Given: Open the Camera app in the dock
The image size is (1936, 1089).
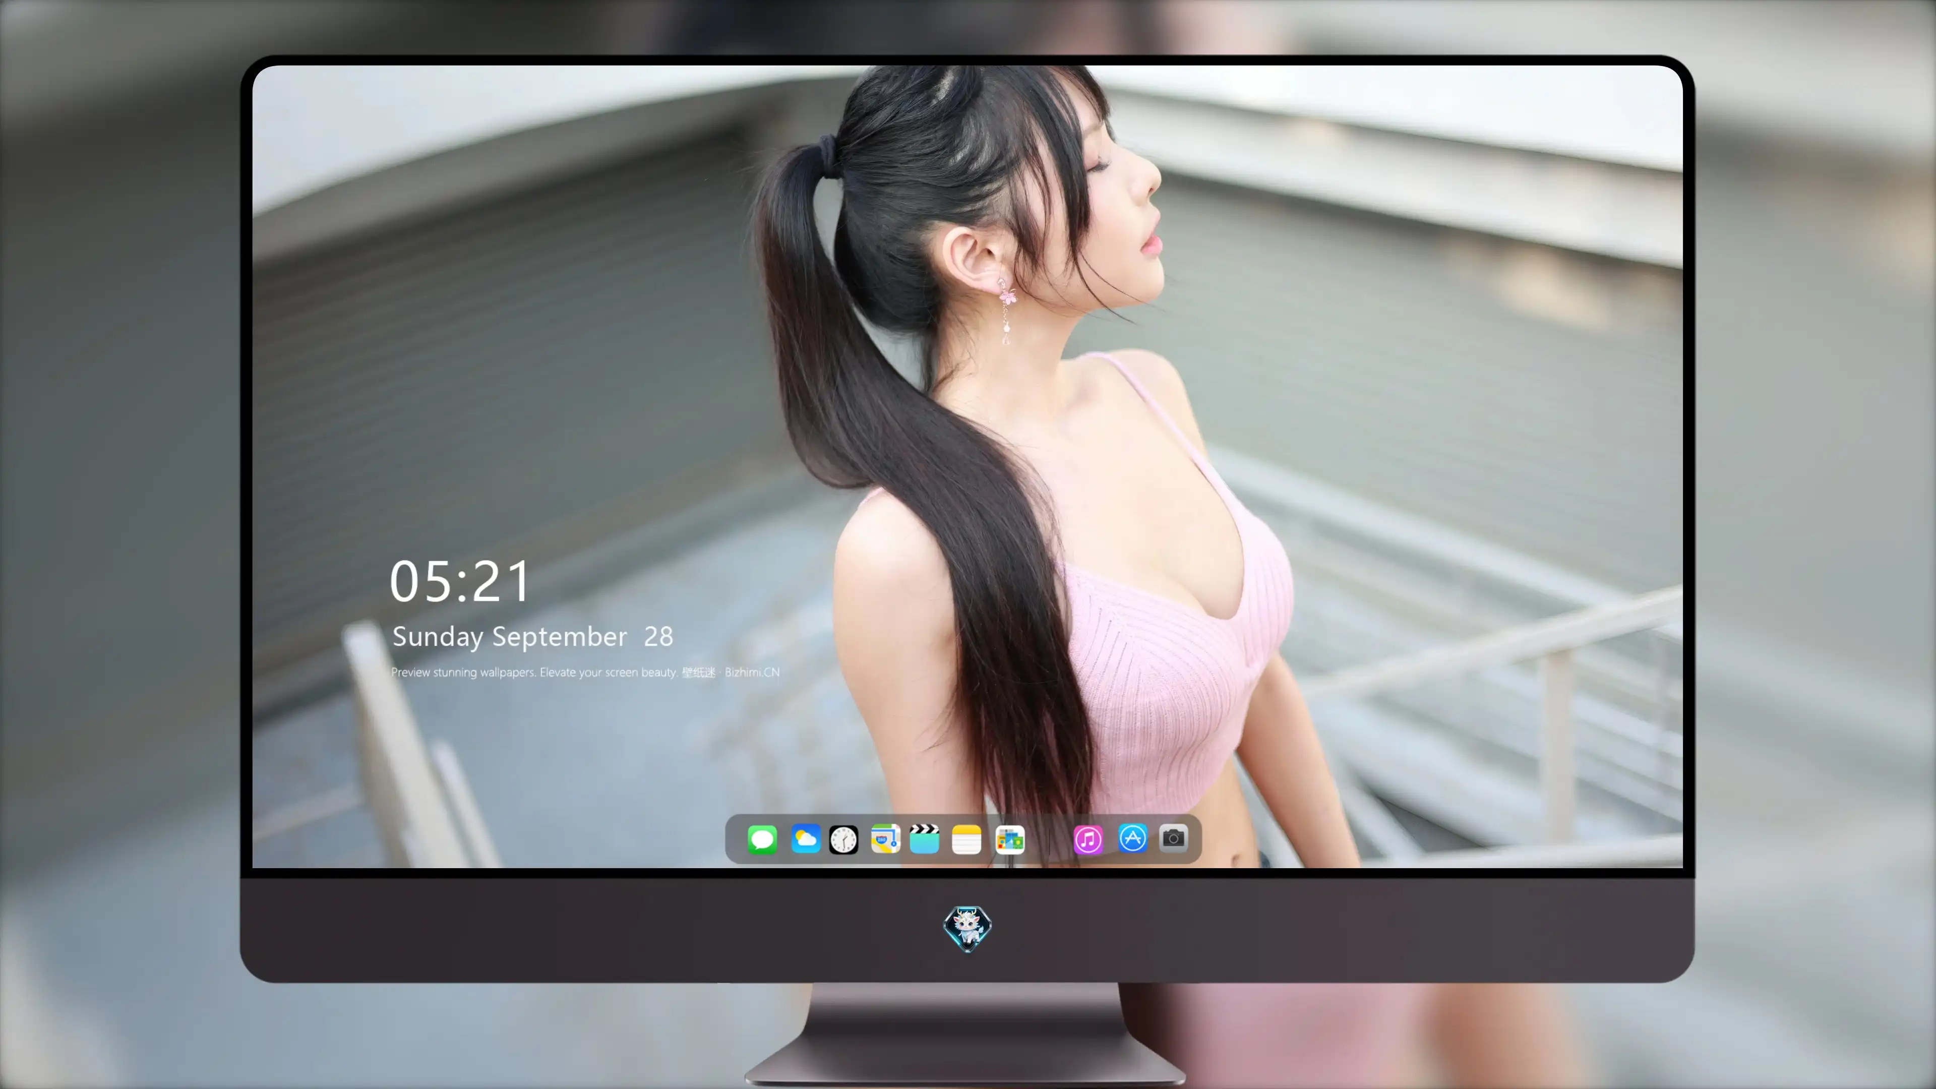Looking at the screenshot, I should click(1173, 838).
